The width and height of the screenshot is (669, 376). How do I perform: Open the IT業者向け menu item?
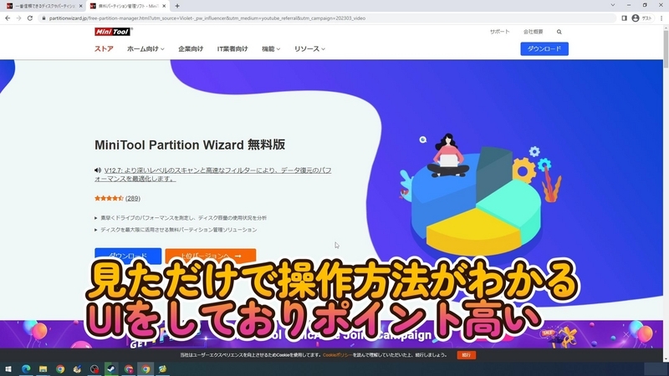click(232, 48)
